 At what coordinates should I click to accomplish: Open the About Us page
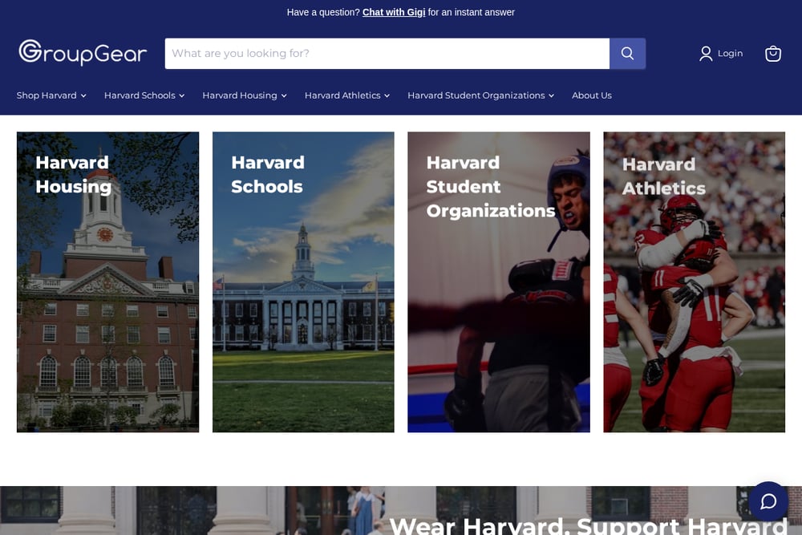coord(592,95)
